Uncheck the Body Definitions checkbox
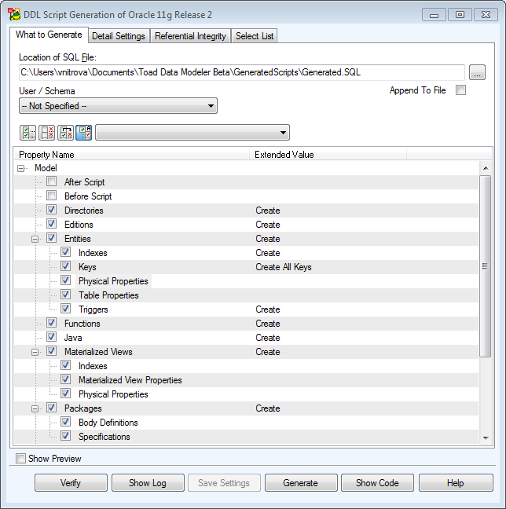This screenshot has height=509, width=506. point(65,422)
